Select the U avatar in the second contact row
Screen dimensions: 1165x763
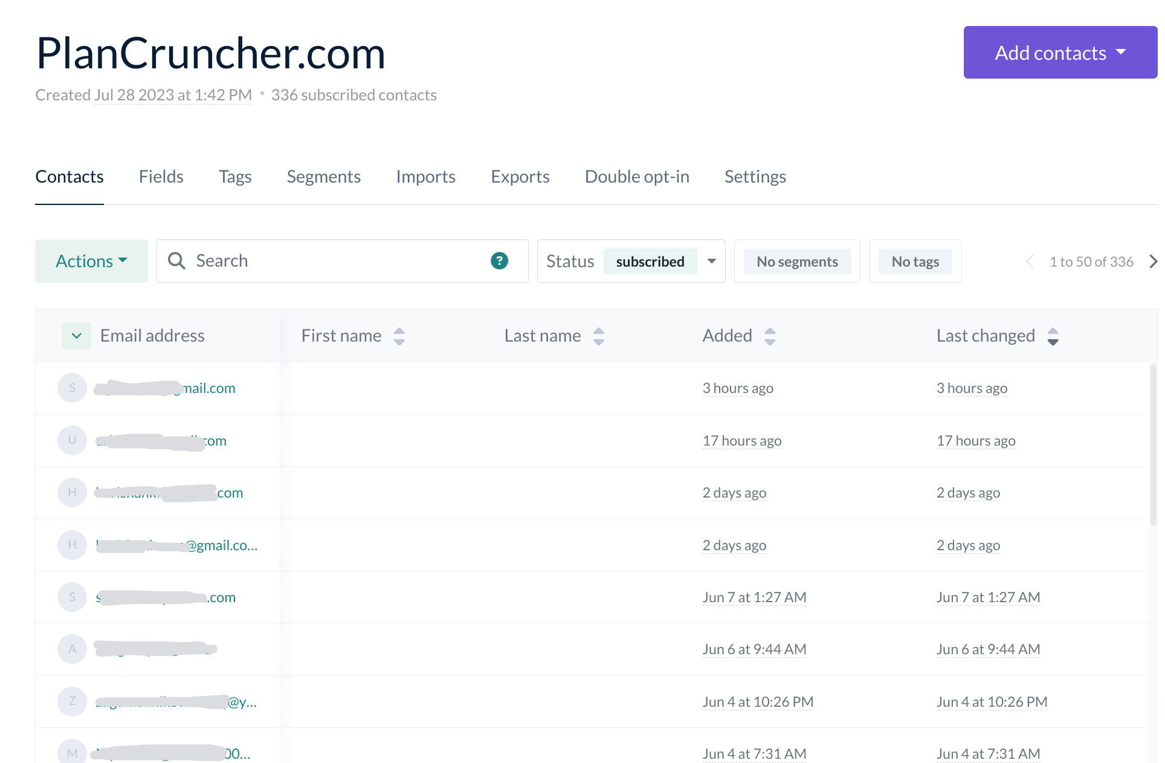point(72,440)
